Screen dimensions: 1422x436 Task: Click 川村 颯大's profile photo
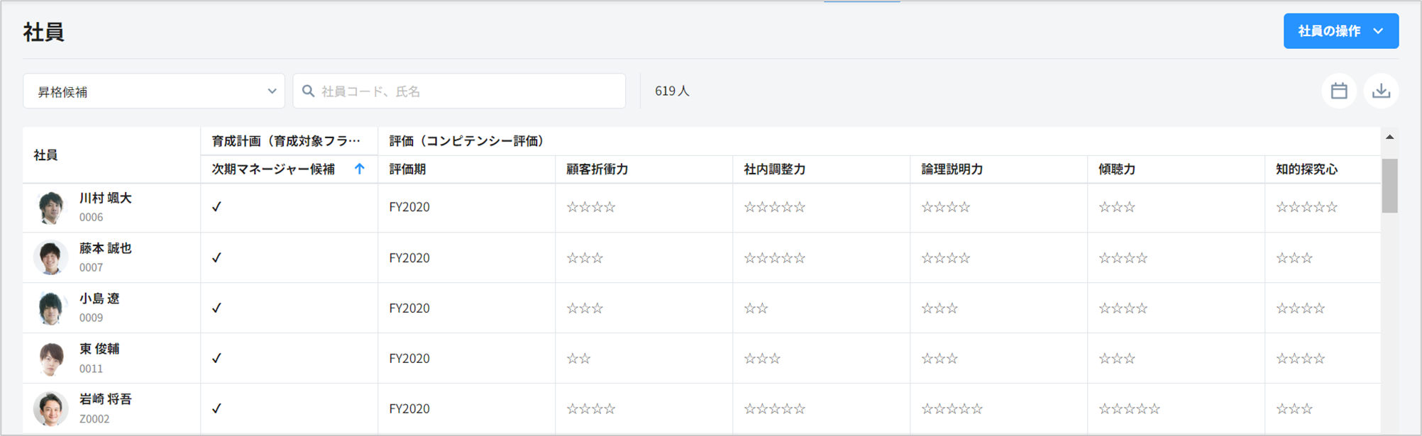click(50, 208)
